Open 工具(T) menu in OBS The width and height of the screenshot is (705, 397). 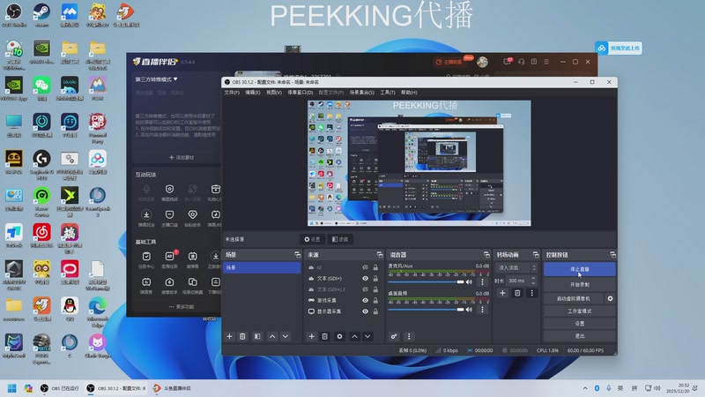pos(388,93)
